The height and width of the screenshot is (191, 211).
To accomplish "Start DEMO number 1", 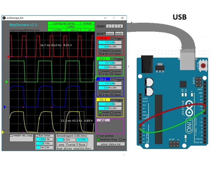I will (109, 26).
